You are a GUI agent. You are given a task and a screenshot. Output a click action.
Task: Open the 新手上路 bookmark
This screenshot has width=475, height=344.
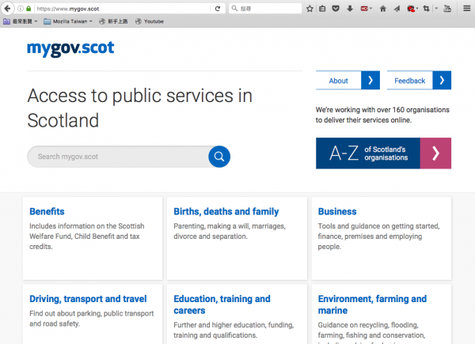(x=113, y=21)
